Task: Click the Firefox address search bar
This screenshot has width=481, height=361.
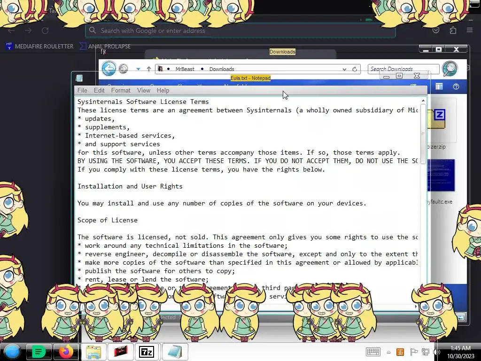Action: pos(240,31)
